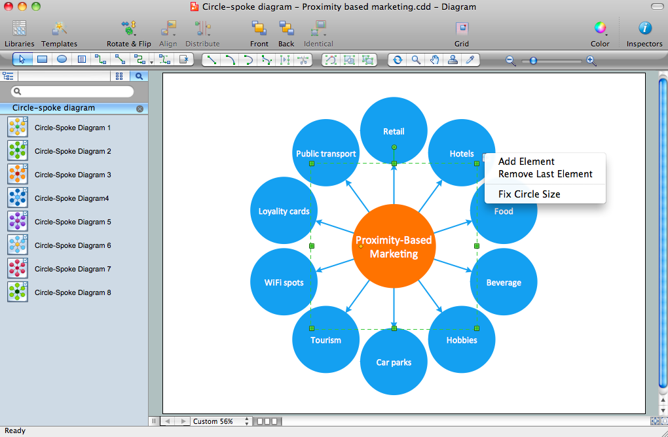Select the spline curve tool
The width and height of the screenshot is (668, 437).
[267, 60]
